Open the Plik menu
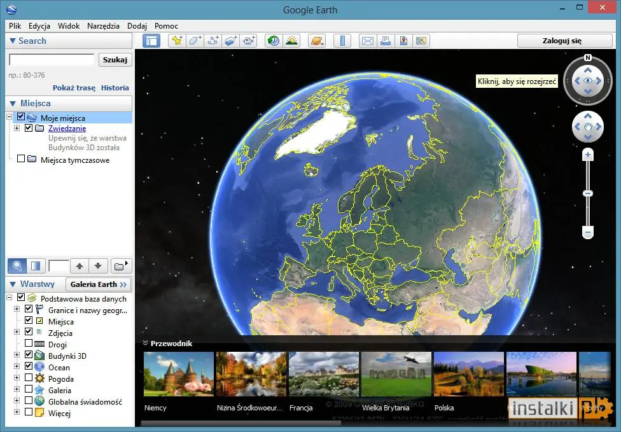621x432 pixels. tap(15, 25)
